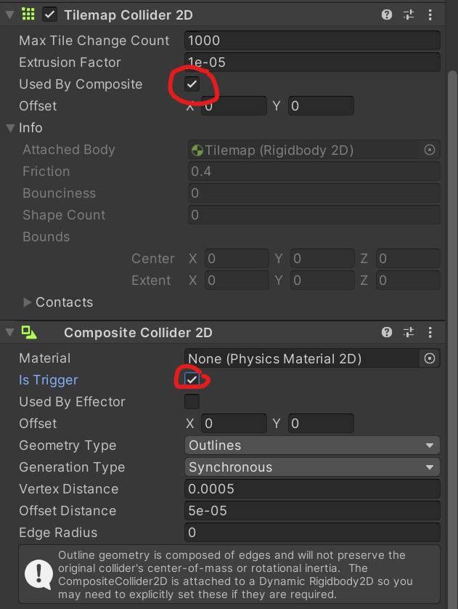Screen dimensions: 458x609
Task: Open Tilemap Collider 2D preset settings icon
Action: [x=409, y=15]
